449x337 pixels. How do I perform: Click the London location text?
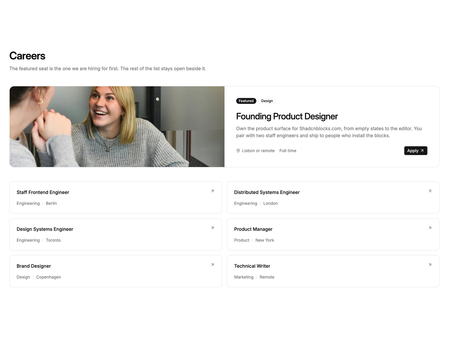pos(271,203)
